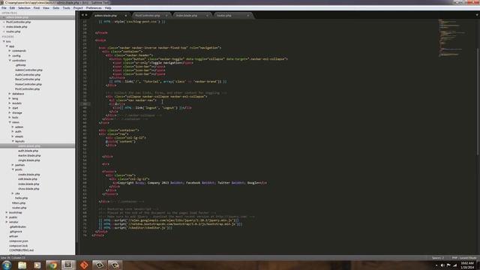480x270 pixels.
Task: Open master.blade.php under layouts
Action: click(x=29, y=155)
